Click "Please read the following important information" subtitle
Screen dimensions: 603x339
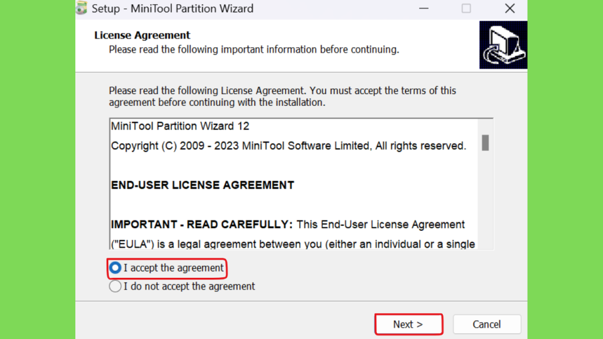[x=254, y=49]
